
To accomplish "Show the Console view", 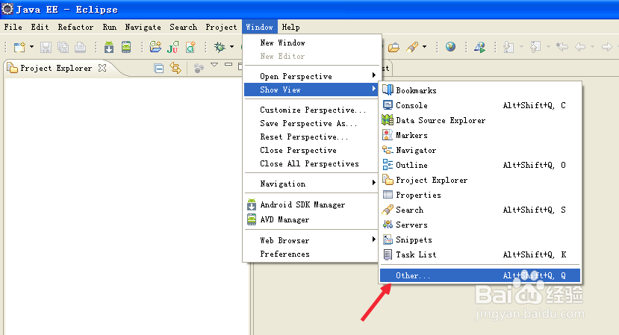I will (479, 105).
